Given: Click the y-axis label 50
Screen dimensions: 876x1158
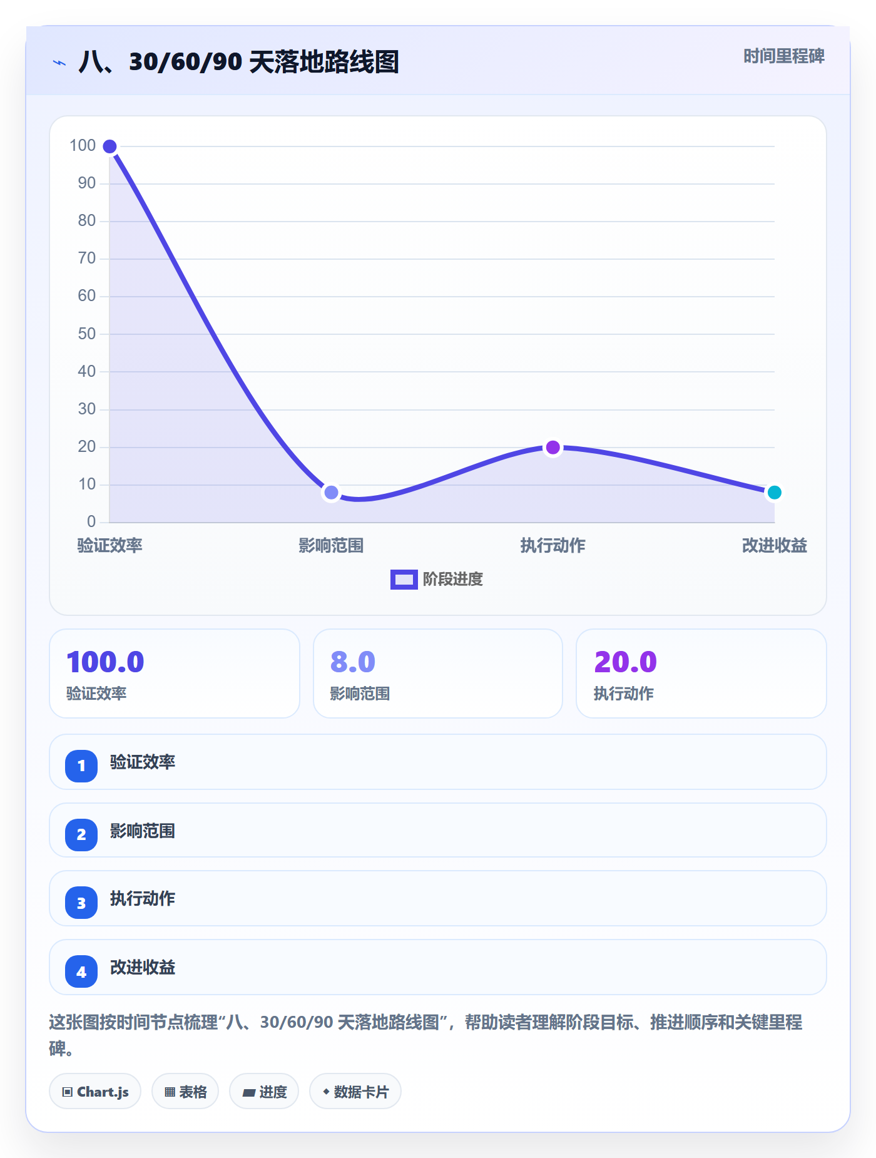Looking at the screenshot, I should click(x=87, y=334).
